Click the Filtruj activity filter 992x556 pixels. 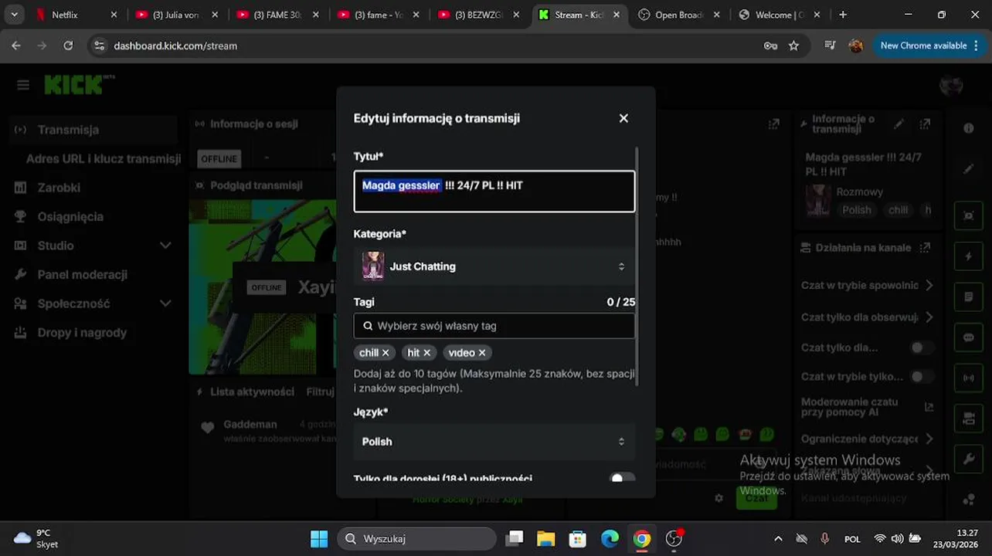320,392
